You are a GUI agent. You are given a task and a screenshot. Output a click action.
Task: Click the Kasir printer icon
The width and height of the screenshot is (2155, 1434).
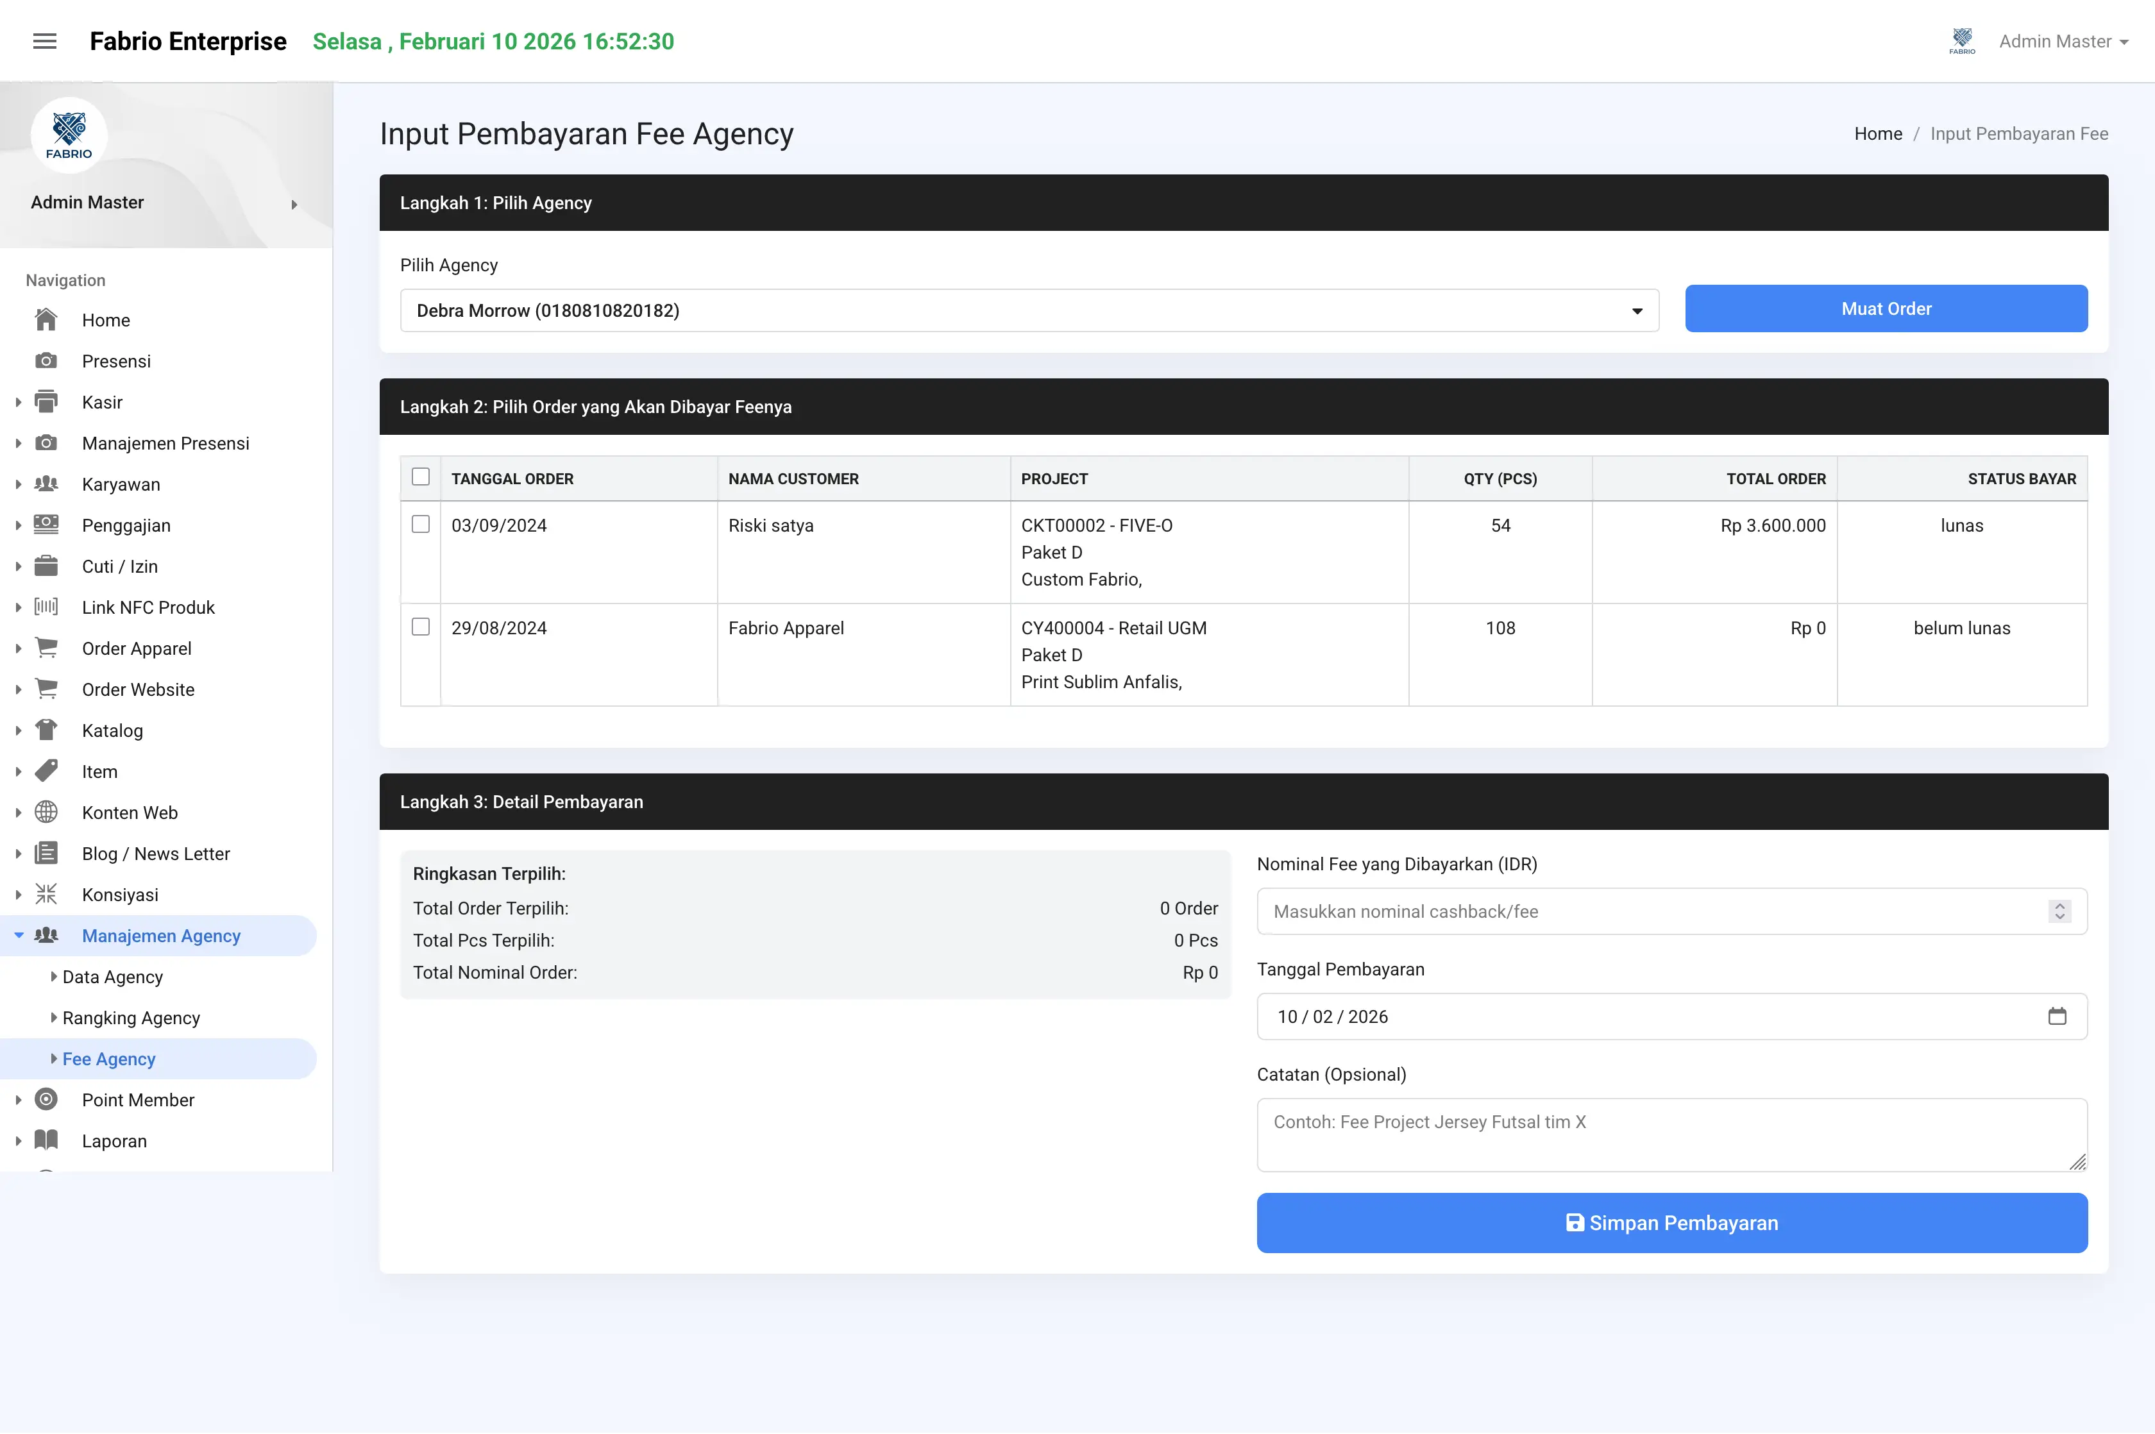[46, 401]
